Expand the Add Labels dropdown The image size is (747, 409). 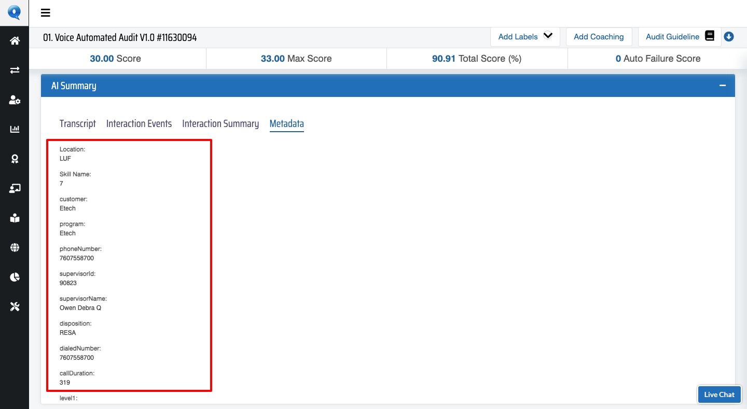click(x=524, y=37)
